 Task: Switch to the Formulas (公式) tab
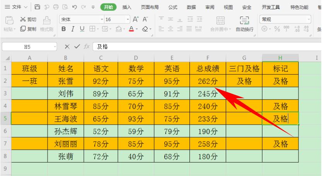[173, 7]
